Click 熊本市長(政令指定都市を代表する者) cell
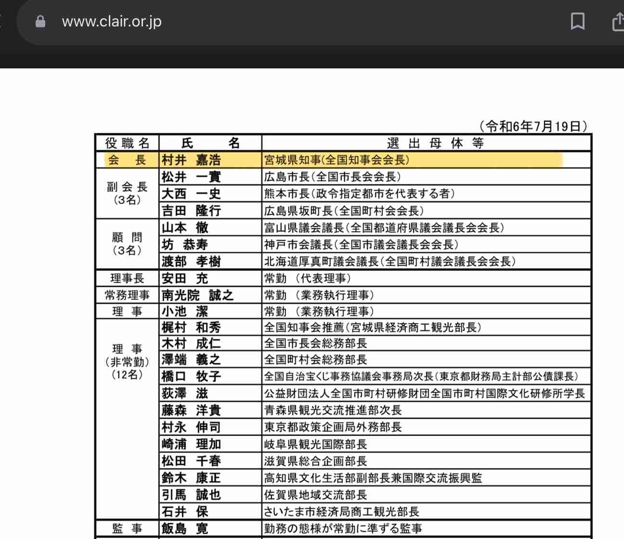624x539 pixels. 427,193
